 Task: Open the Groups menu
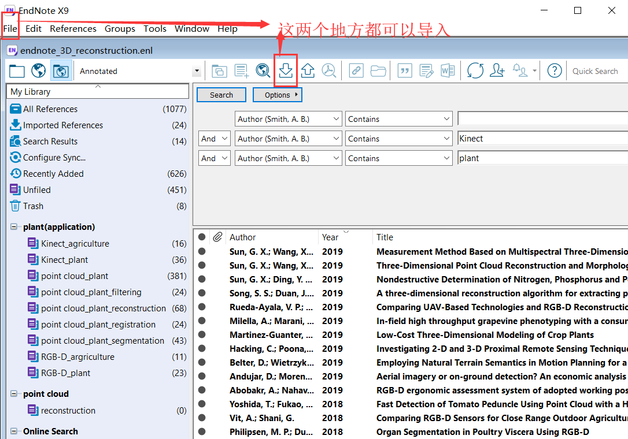(x=120, y=28)
